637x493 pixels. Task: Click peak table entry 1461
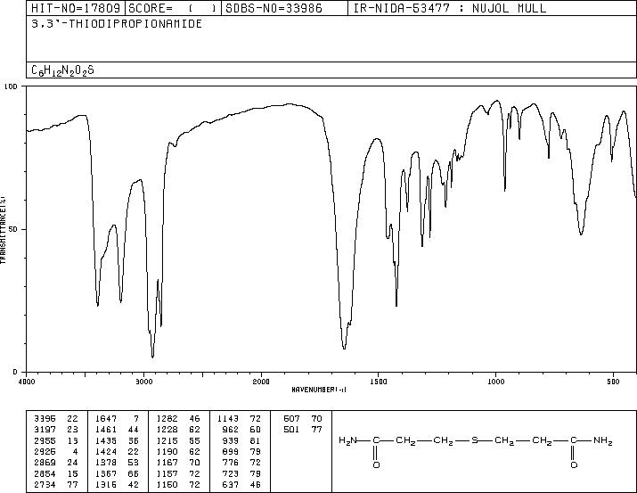[x=106, y=430]
